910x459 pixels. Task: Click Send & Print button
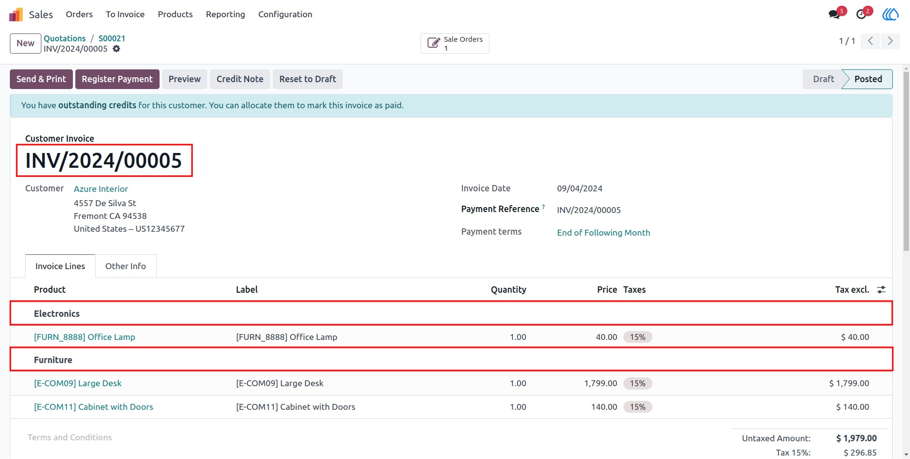41,79
